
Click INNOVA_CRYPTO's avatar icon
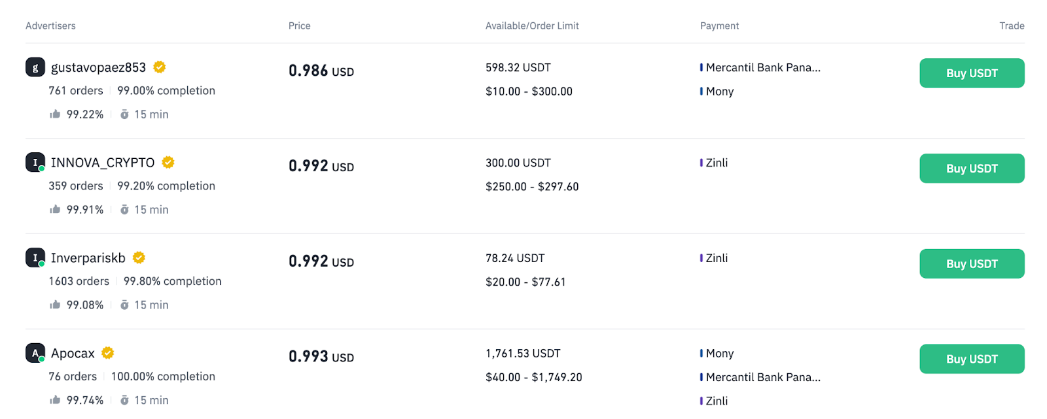coord(35,162)
